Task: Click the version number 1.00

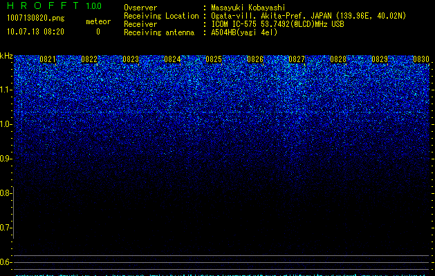Action: pyautogui.click(x=94, y=6)
